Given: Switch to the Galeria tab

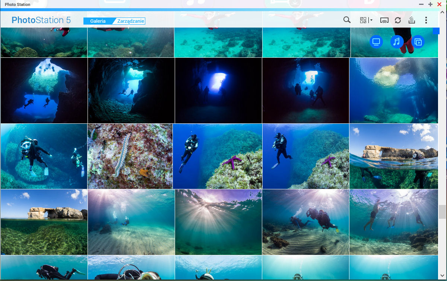Looking at the screenshot, I should [98, 21].
